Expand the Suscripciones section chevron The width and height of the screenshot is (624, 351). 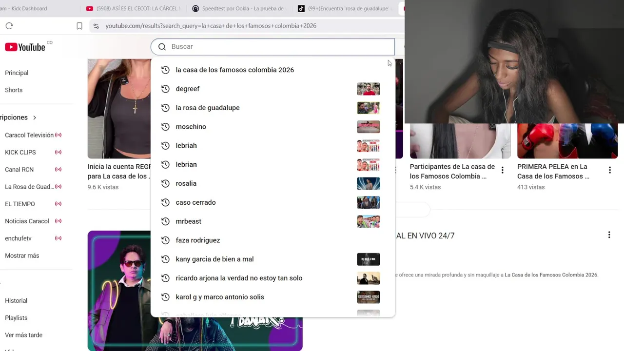point(35,117)
